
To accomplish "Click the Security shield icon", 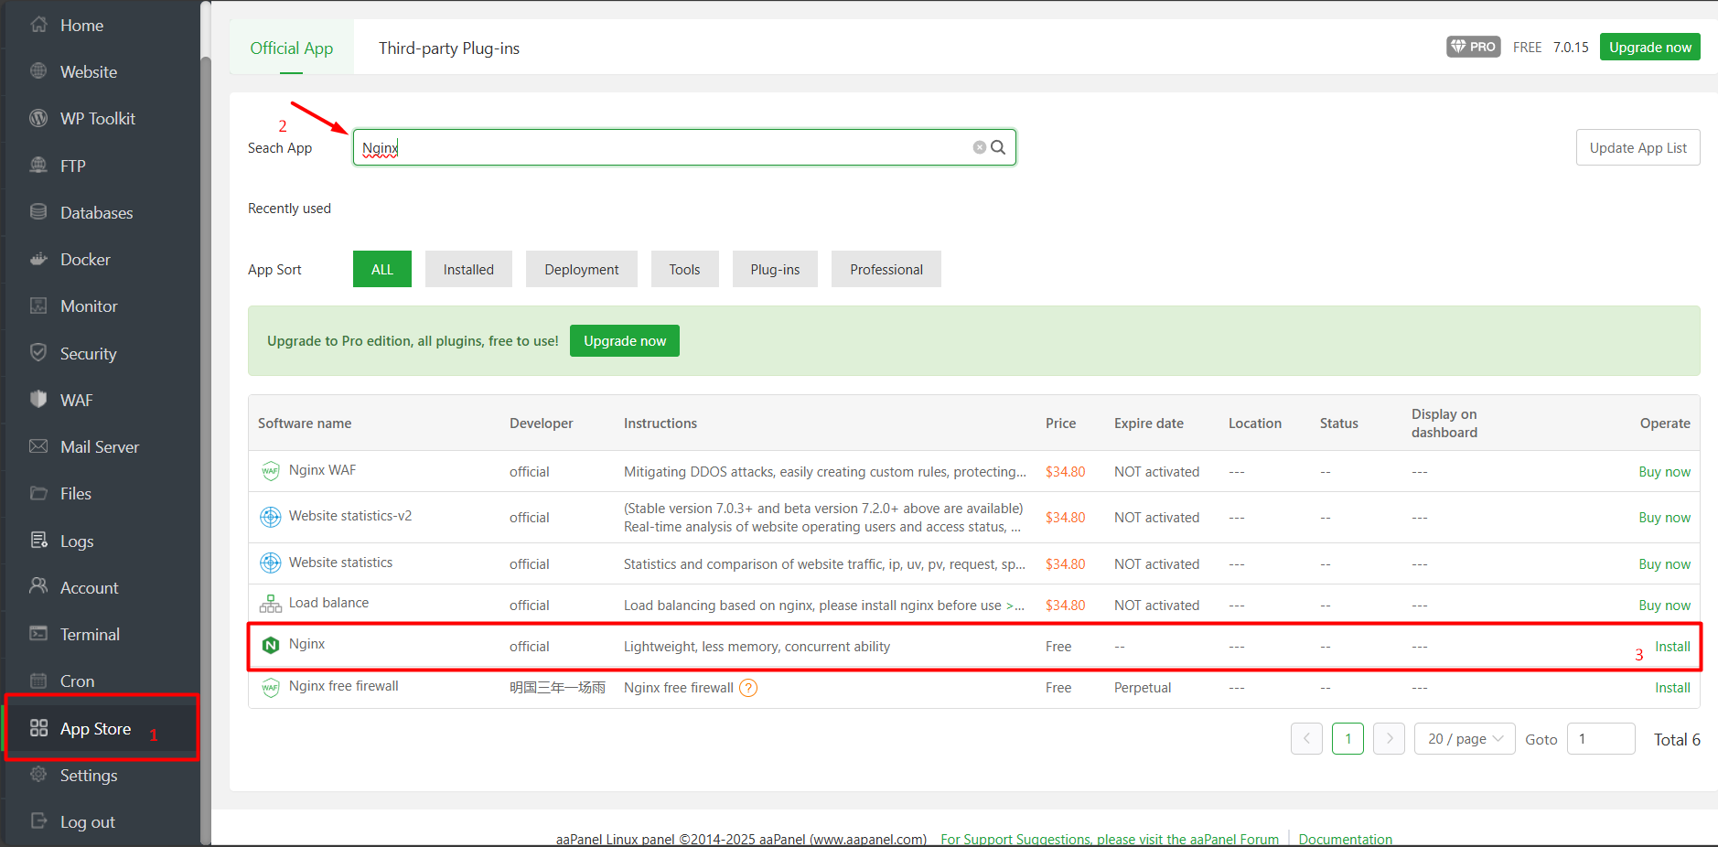I will click(x=38, y=352).
